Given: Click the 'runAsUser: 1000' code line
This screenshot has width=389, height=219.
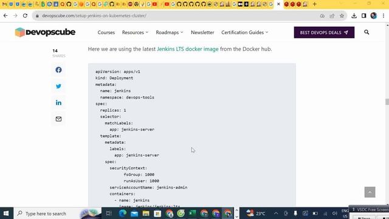Looking at the screenshot, I should pyautogui.click(x=142, y=181).
